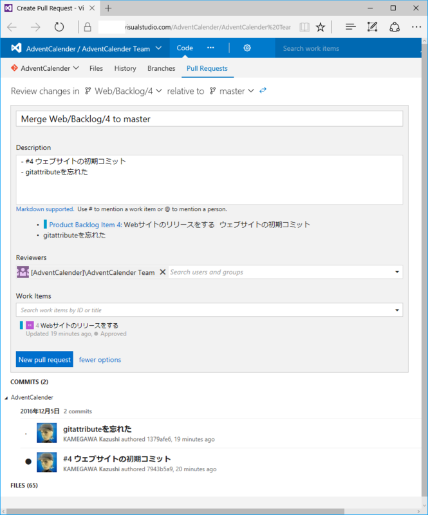Open the settings gear icon

[x=247, y=48]
